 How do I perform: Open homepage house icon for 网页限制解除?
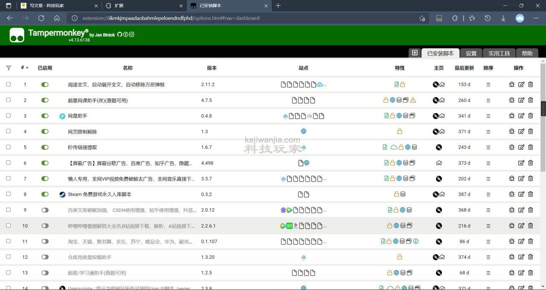point(442,132)
